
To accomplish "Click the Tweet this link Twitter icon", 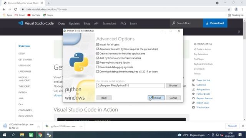I will point(193,80).
